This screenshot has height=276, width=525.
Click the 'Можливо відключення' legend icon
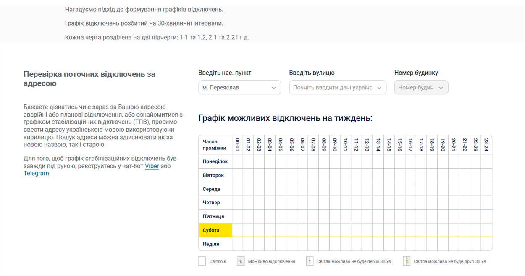pyautogui.click(x=241, y=261)
